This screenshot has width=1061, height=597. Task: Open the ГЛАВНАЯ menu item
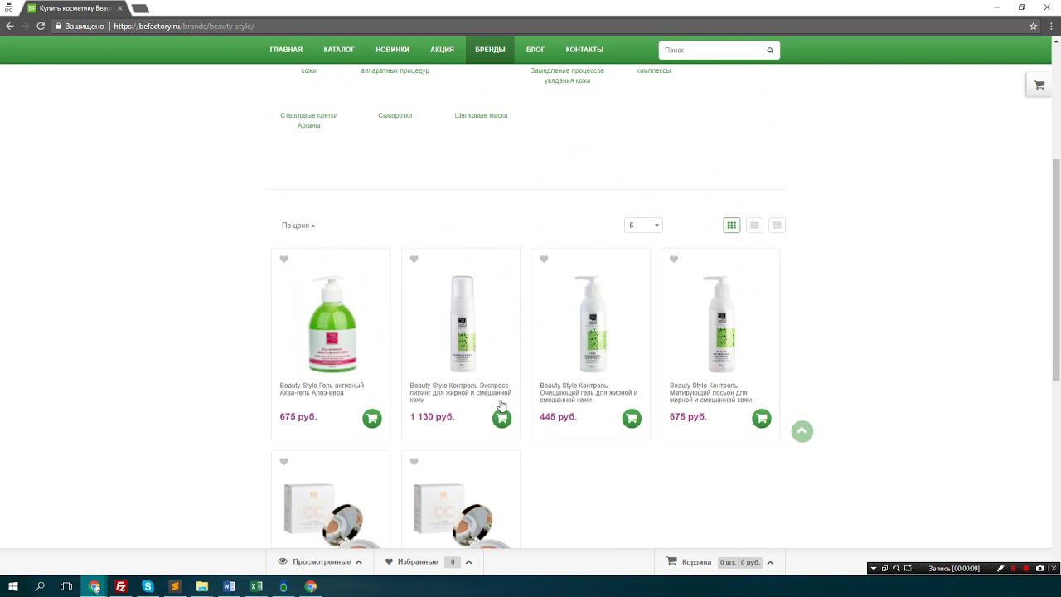[x=286, y=50]
